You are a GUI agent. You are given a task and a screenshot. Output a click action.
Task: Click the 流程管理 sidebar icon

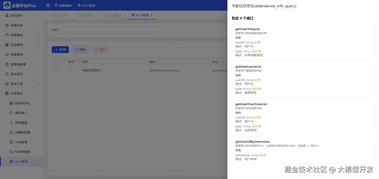[7, 55]
